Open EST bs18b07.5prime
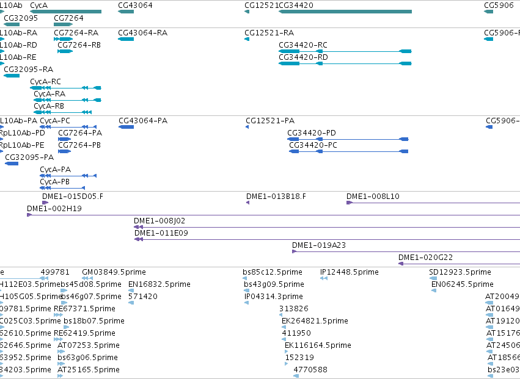Viewport: 520px width, 379px height. click(x=94, y=322)
